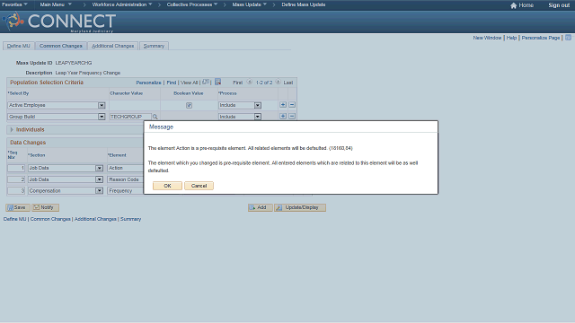
Task: Click the Frequency element field
Action: tap(126, 191)
